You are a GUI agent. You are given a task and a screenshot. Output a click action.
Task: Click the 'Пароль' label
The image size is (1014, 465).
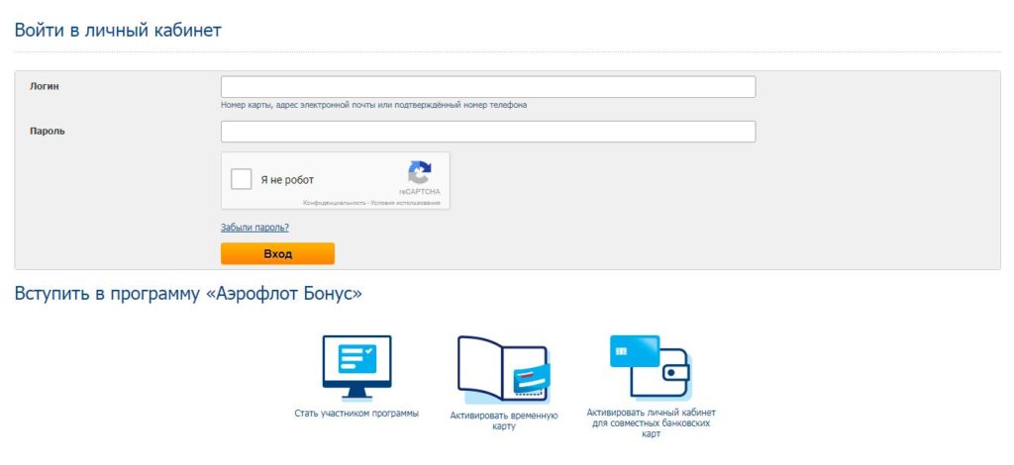click(48, 132)
